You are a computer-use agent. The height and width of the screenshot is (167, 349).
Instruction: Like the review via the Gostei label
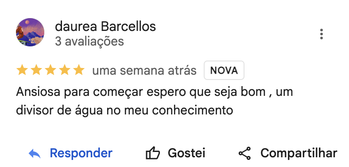coord(186,153)
